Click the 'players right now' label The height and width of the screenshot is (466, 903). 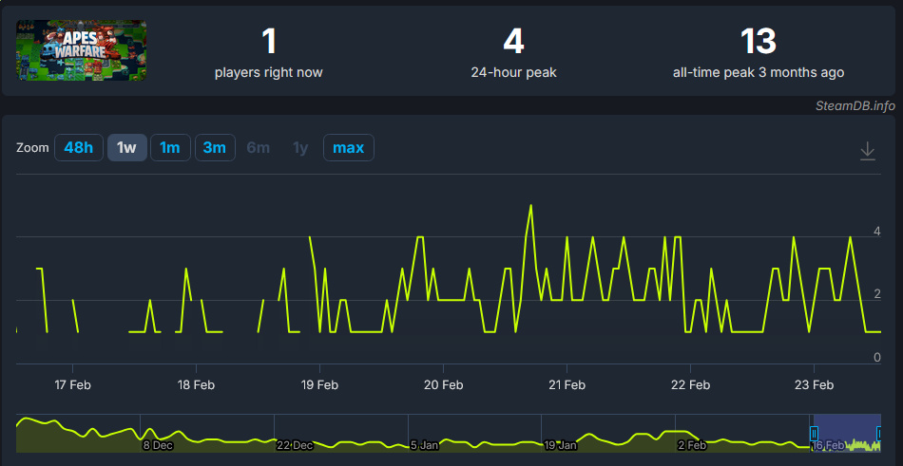tap(268, 73)
